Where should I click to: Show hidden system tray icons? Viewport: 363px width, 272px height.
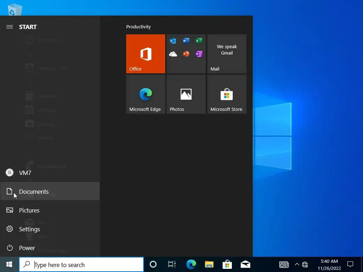(x=297, y=264)
